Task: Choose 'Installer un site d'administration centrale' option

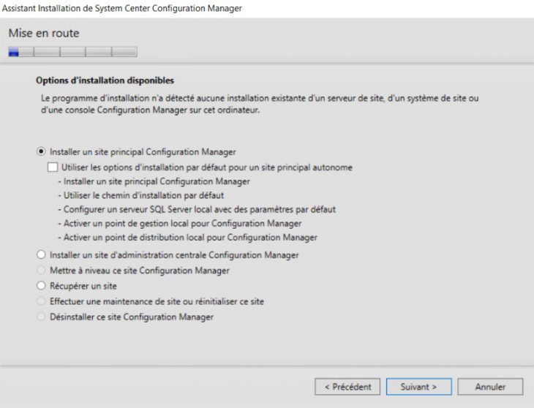Action: pyautogui.click(x=40, y=255)
